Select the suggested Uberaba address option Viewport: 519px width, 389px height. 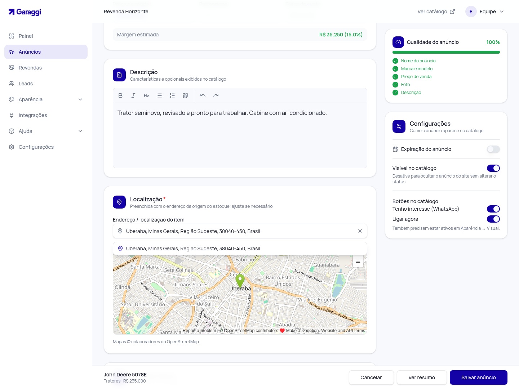point(240,249)
